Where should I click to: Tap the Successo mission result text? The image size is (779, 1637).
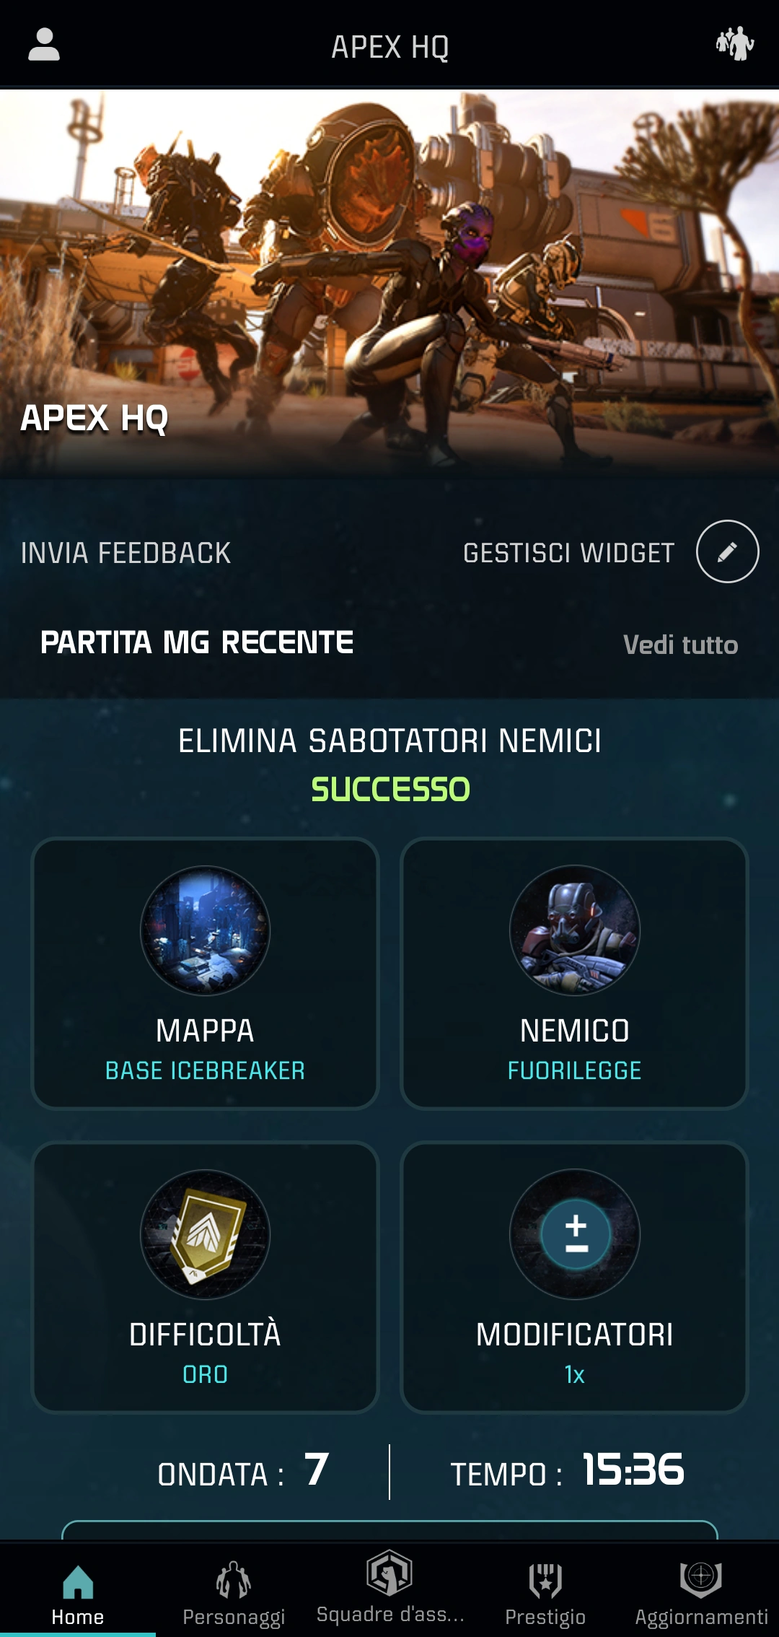[x=390, y=789]
